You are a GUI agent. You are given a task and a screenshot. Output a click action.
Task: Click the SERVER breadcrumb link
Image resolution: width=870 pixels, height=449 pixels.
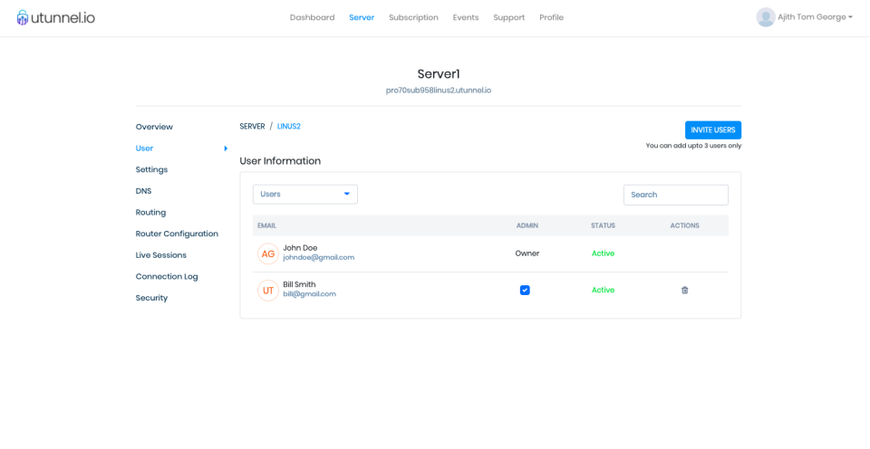pyautogui.click(x=252, y=127)
